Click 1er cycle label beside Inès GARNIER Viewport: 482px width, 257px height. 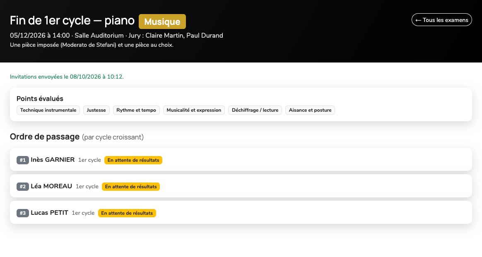(89, 160)
